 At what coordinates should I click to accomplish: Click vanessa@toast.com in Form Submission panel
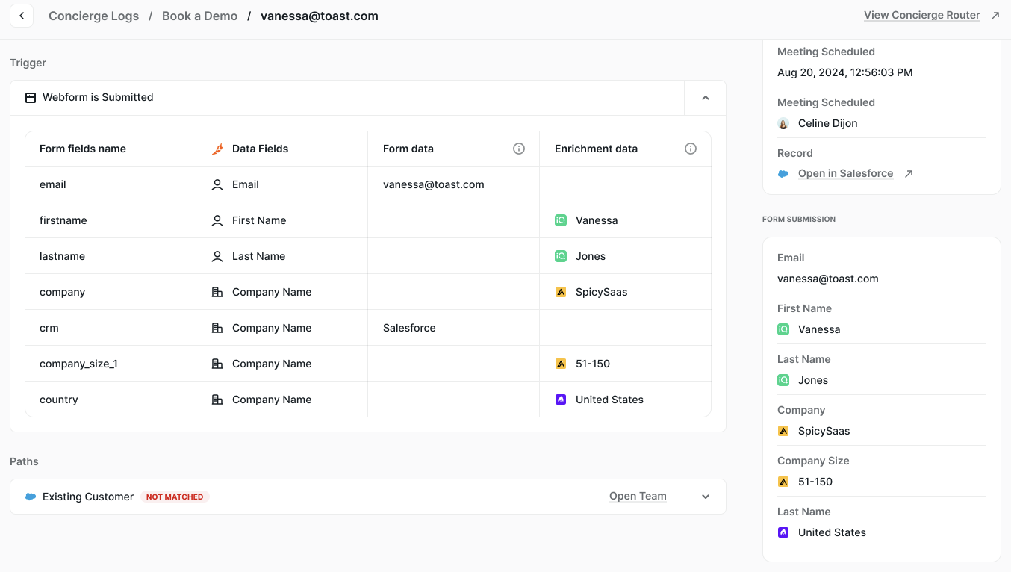(x=828, y=279)
